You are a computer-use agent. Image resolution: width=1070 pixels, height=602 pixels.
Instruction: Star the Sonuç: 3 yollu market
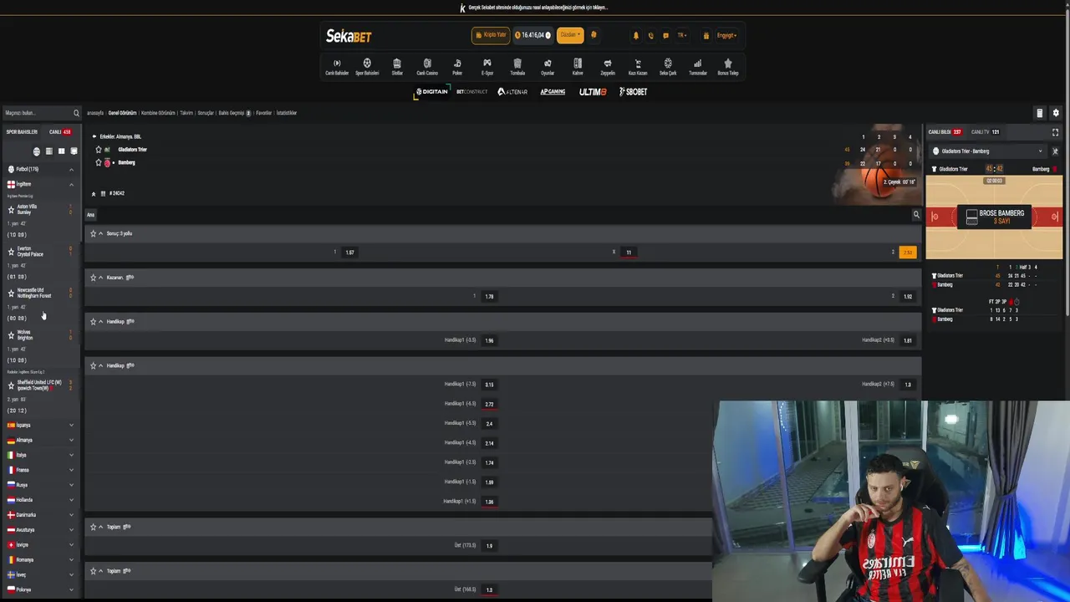pyautogui.click(x=93, y=233)
